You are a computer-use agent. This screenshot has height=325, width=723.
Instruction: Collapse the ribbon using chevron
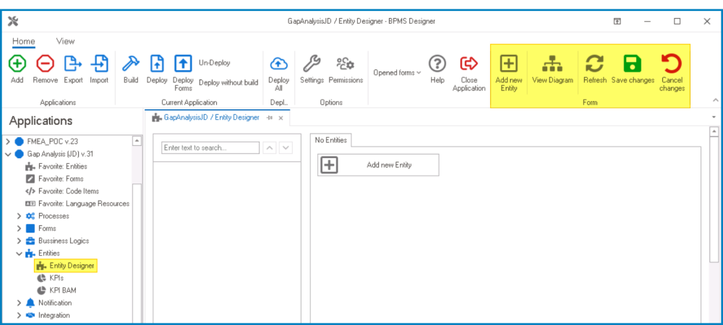716,100
